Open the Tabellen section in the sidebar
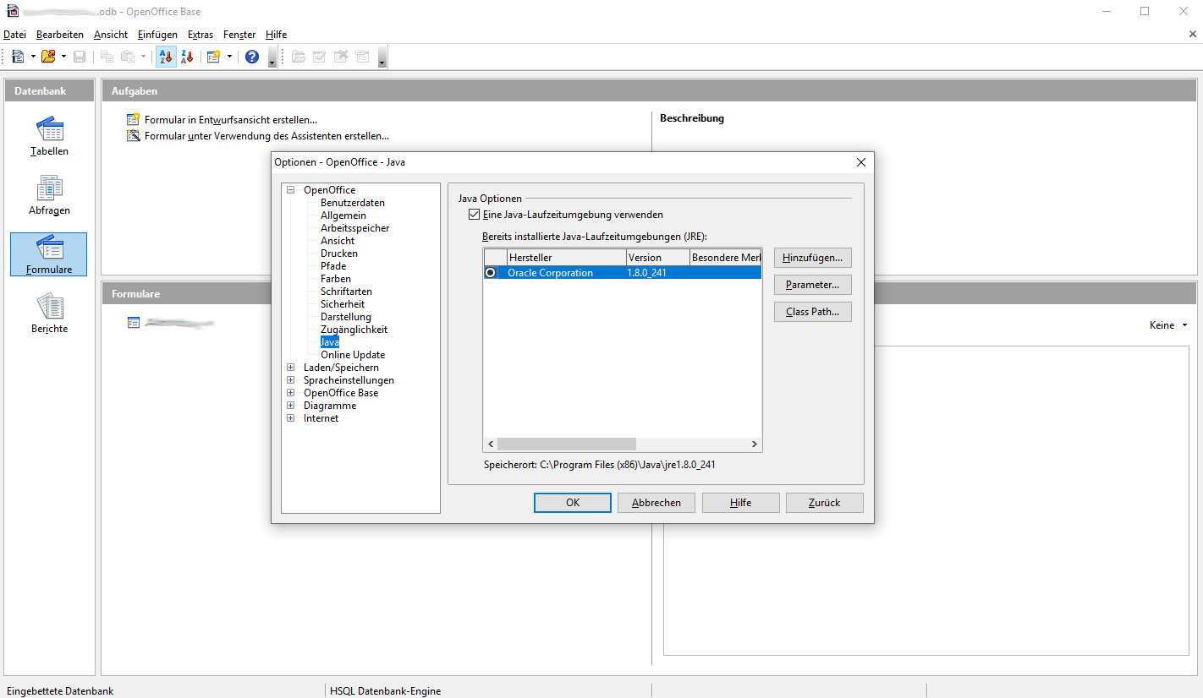Viewport: 1203px width, 698px height. tap(49, 137)
